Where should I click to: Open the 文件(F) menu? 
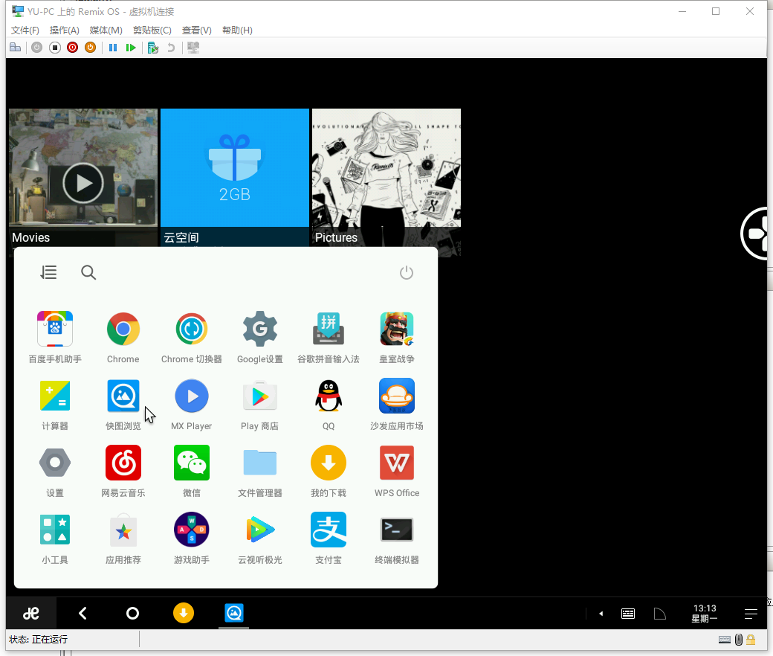(25, 30)
